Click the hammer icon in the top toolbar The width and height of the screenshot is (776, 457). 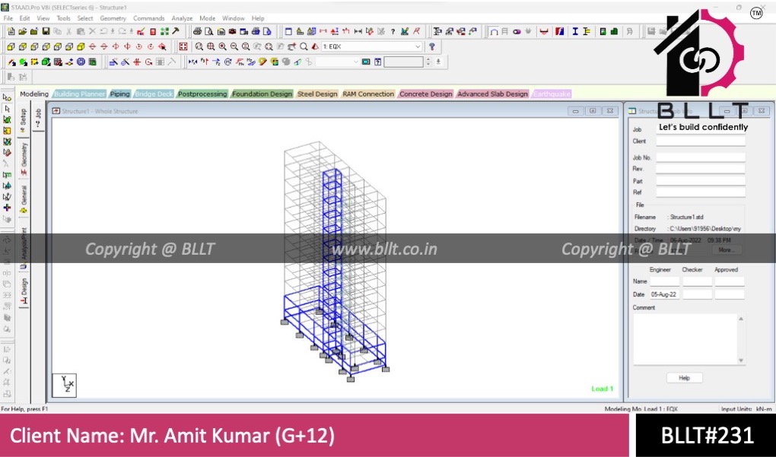[176, 31]
